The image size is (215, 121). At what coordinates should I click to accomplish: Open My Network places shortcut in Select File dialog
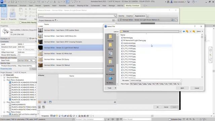[110, 80]
